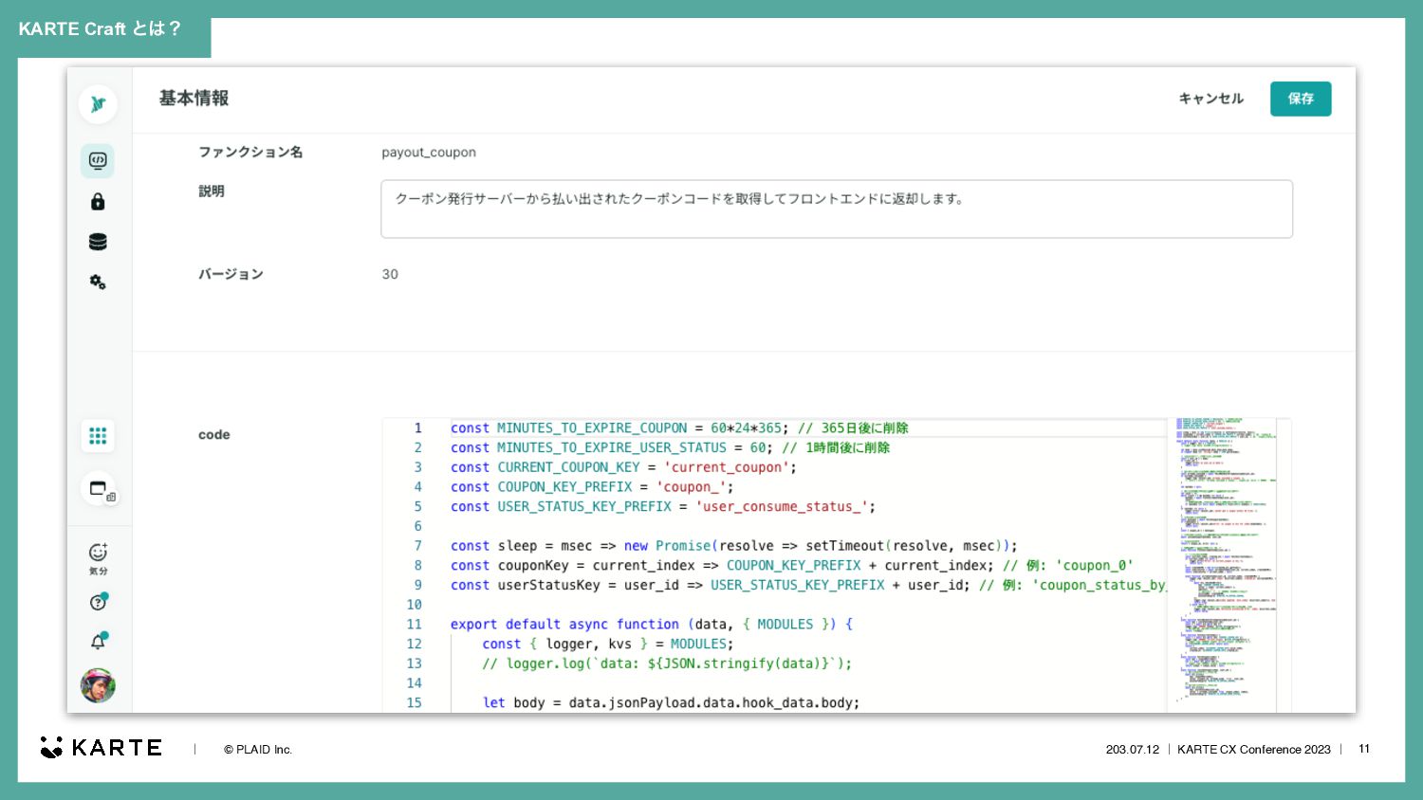Click the キャンセル cancel button
Screen dimensions: 1423x800
coord(1210,99)
